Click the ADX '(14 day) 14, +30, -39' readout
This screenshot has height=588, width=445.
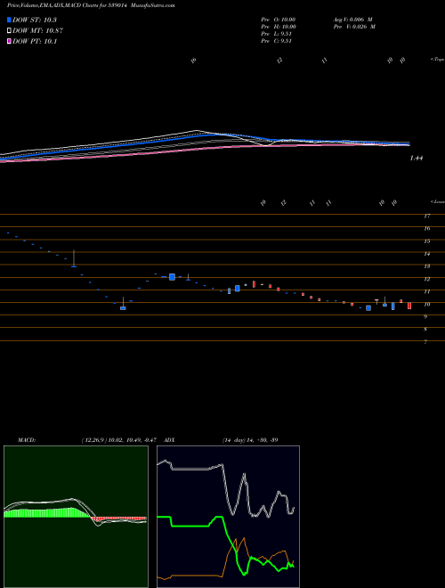[250, 440]
